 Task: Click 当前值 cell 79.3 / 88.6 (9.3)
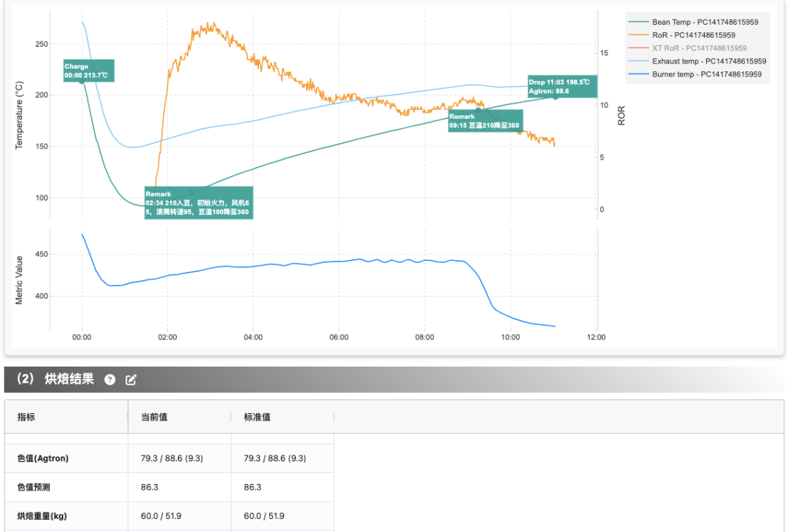pos(179,458)
